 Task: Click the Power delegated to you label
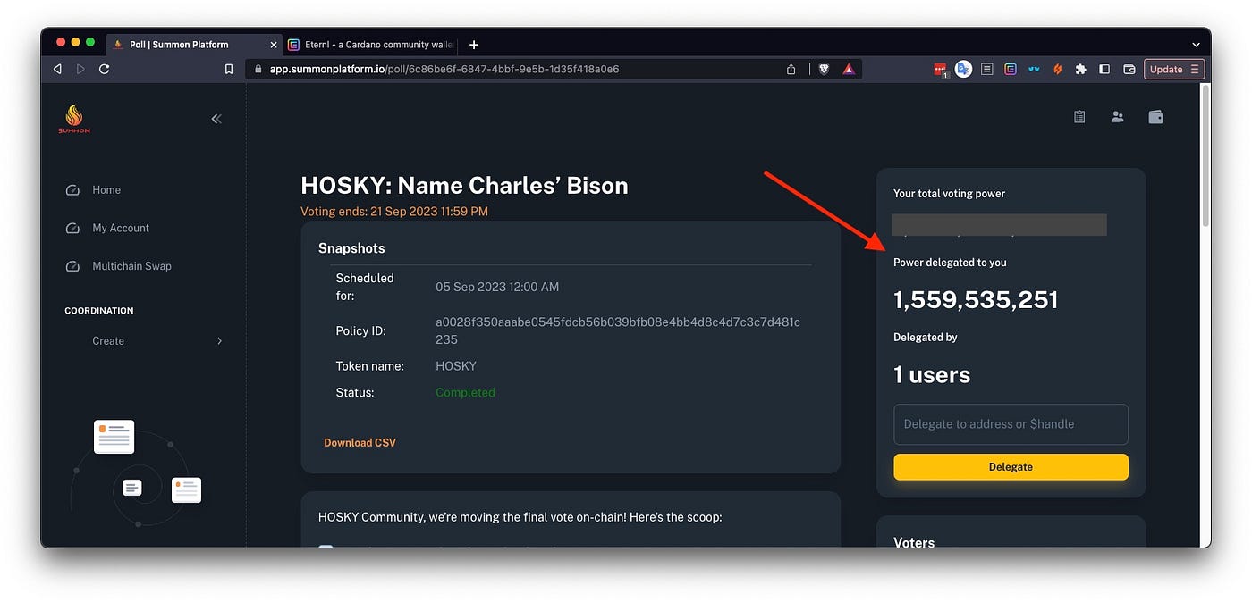pos(950,263)
